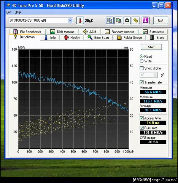The height and width of the screenshot is (183, 178).
Task: Click the CPU usage value 30.5%
Action: 153,142
